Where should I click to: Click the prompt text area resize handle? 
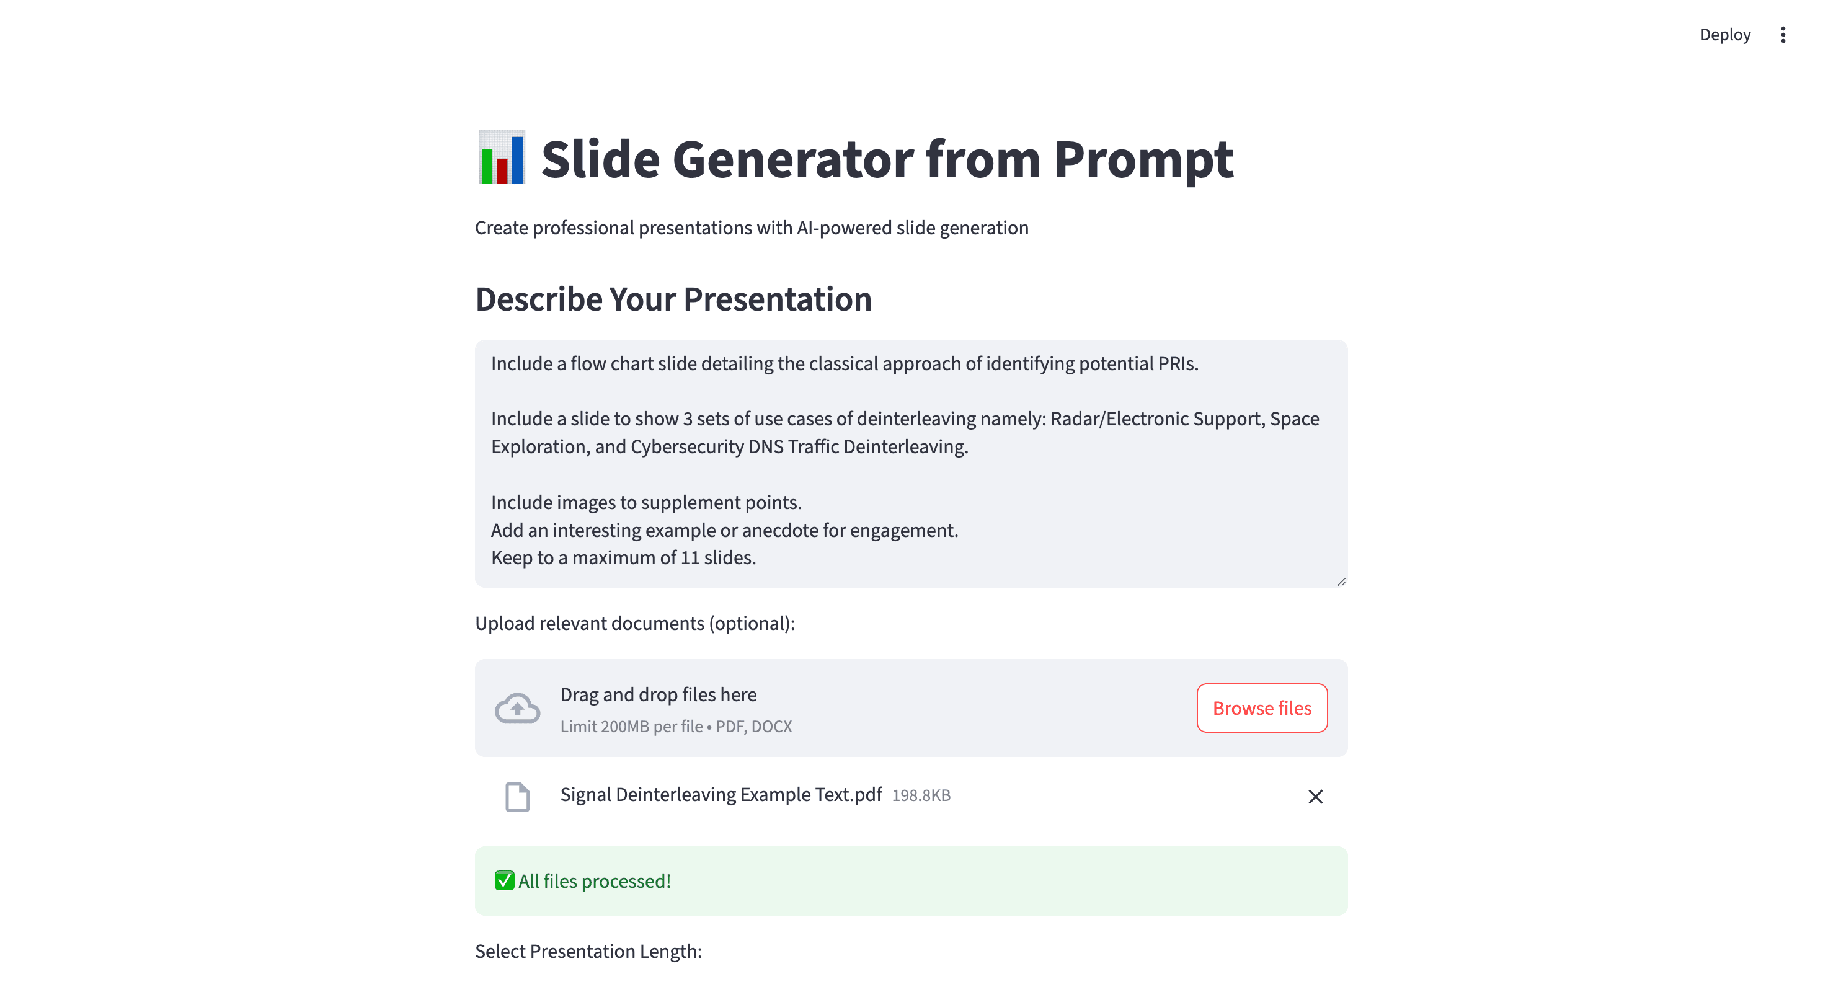point(1341,581)
